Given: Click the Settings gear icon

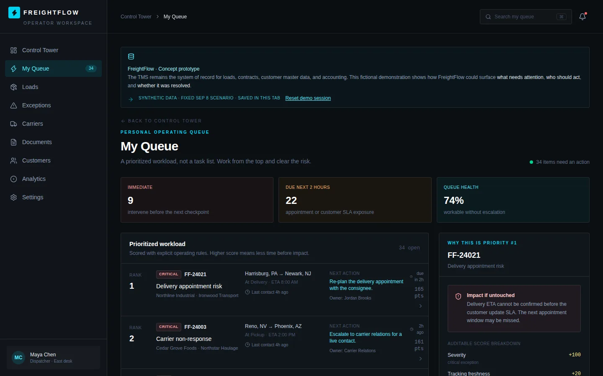Looking at the screenshot, I should 13,197.
